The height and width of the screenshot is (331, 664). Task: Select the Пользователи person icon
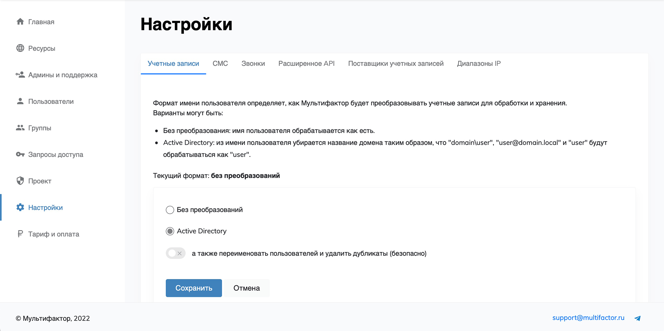[x=20, y=101]
